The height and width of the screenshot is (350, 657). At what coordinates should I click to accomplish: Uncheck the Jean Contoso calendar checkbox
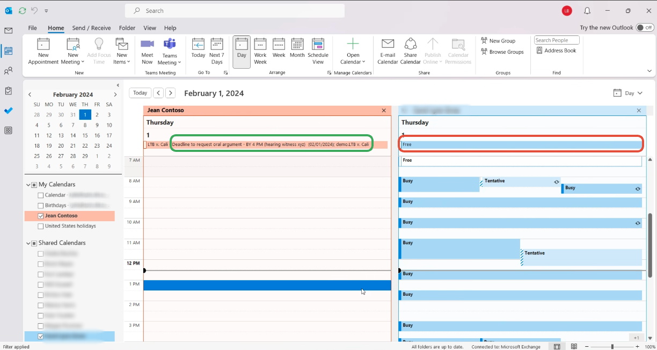tap(41, 216)
